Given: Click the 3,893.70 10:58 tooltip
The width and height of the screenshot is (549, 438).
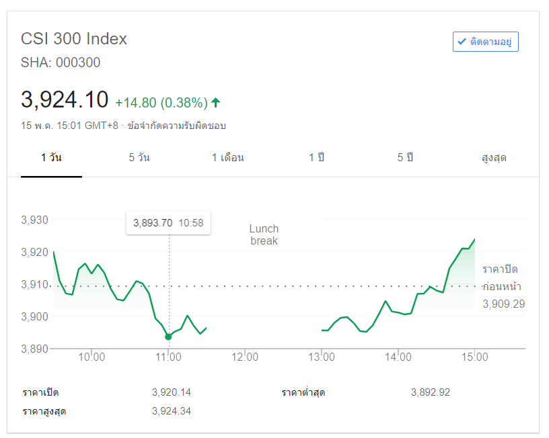Looking at the screenshot, I should click(168, 223).
